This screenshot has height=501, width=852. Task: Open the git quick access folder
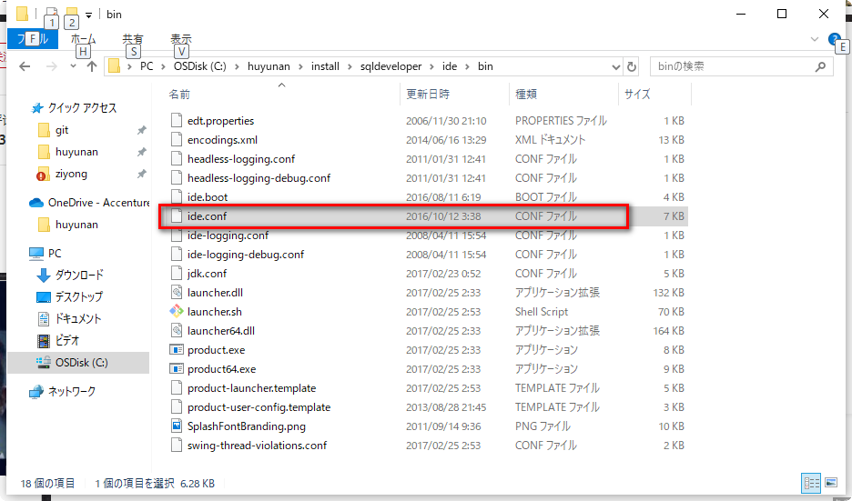[x=61, y=130]
